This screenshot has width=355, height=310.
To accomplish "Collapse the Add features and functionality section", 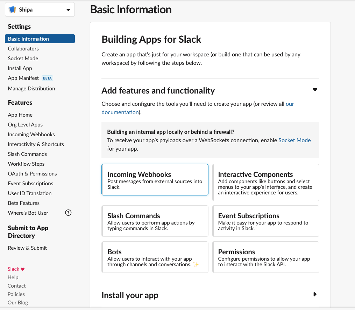I will click(x=315, y=90).
